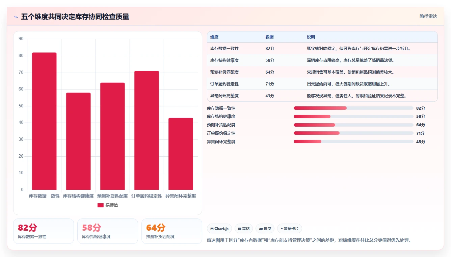Viewport: 451px width, 257px height.
Task: Click the 说明 column header
Action: point(311,37)
